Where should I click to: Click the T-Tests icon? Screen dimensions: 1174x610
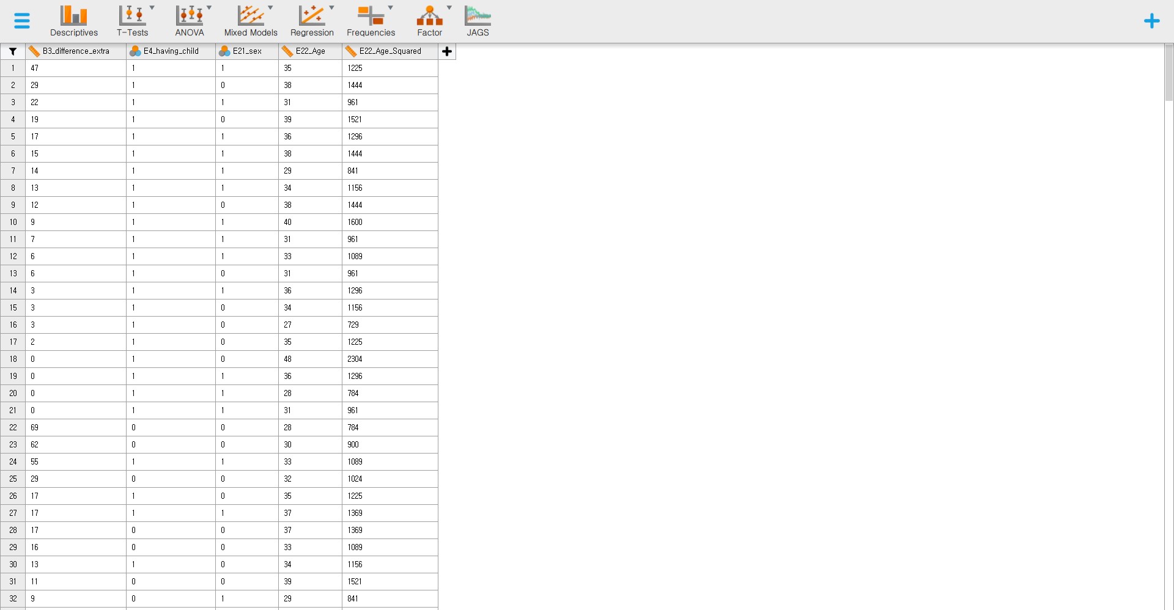point(132,21)
